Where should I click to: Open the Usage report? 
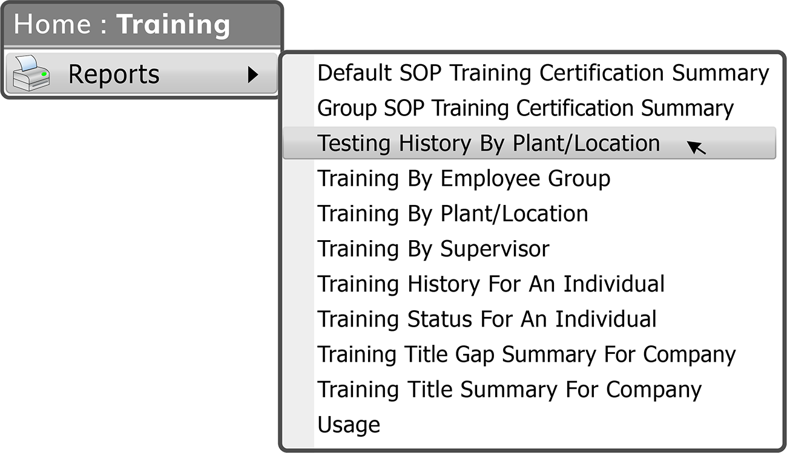tap(349, 424)
